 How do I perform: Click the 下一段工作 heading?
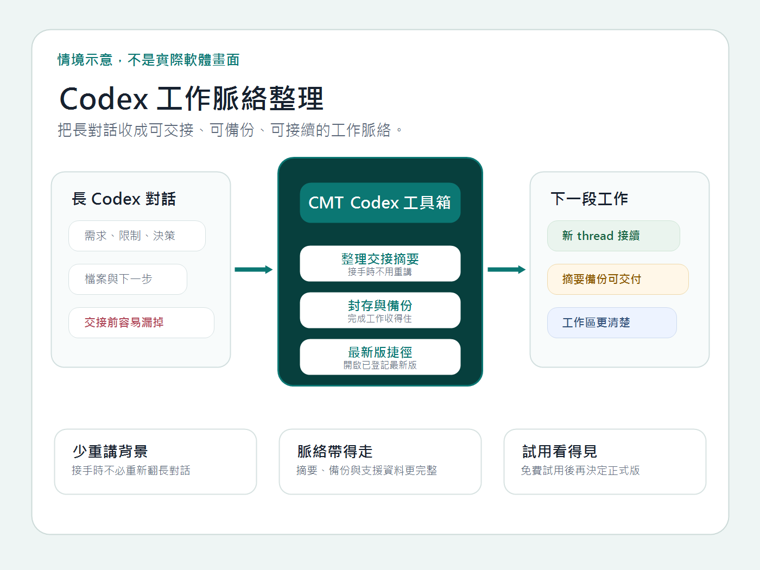click(x=590, y=199)
